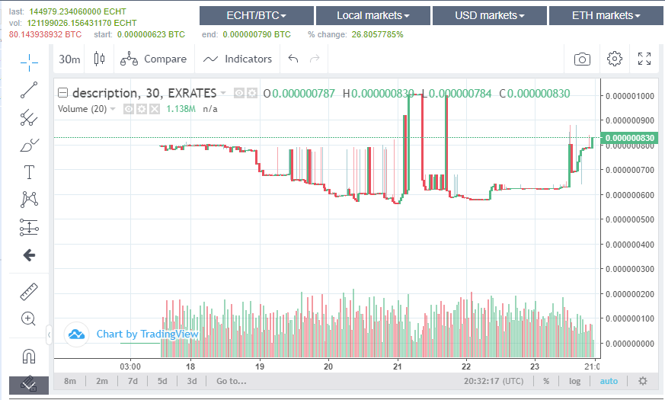Toggle log scale on price axis

click(574, 381)
